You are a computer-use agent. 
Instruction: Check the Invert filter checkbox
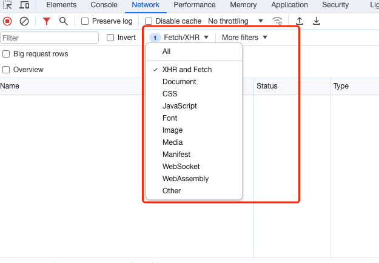[110, 38]
